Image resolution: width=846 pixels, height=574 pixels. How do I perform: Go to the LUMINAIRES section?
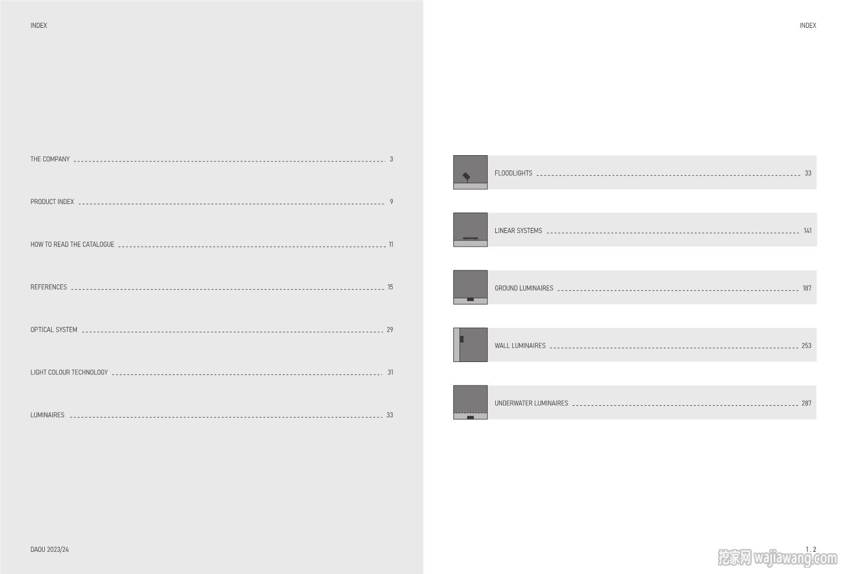click(x=212, y=415)
